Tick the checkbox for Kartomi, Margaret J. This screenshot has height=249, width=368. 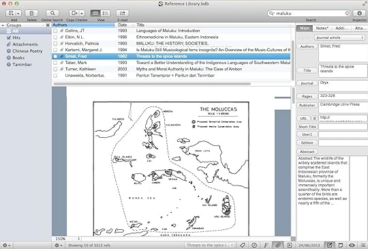[55, 50]
